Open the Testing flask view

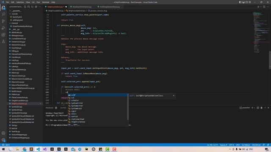point(3,41)
